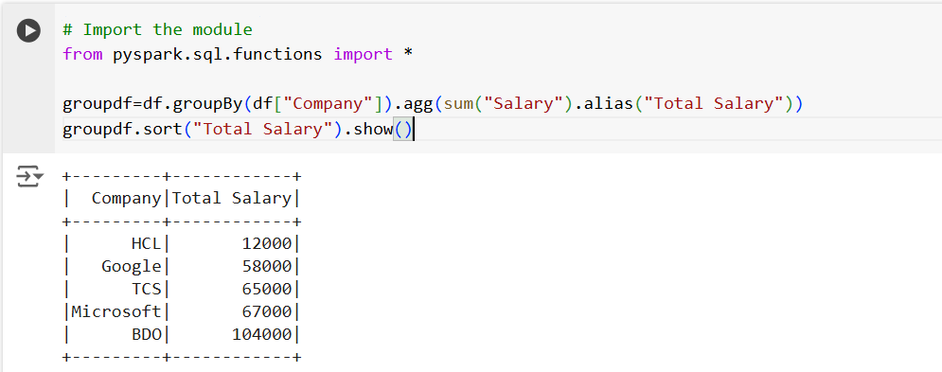Click the 'Company' output column header
Image resolution: width=942 pixels, height=372 pixels.
point(127,199)
